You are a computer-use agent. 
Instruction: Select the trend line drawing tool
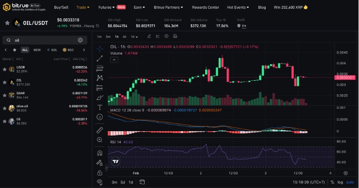pyautogui.click(x=100, y=59)
